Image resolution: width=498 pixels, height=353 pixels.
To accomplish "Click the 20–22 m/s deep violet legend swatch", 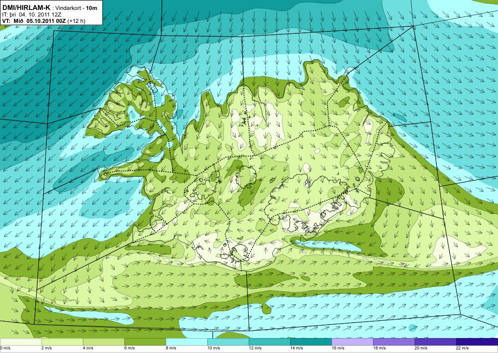I will pyautogui.click(x=435, y=342).
